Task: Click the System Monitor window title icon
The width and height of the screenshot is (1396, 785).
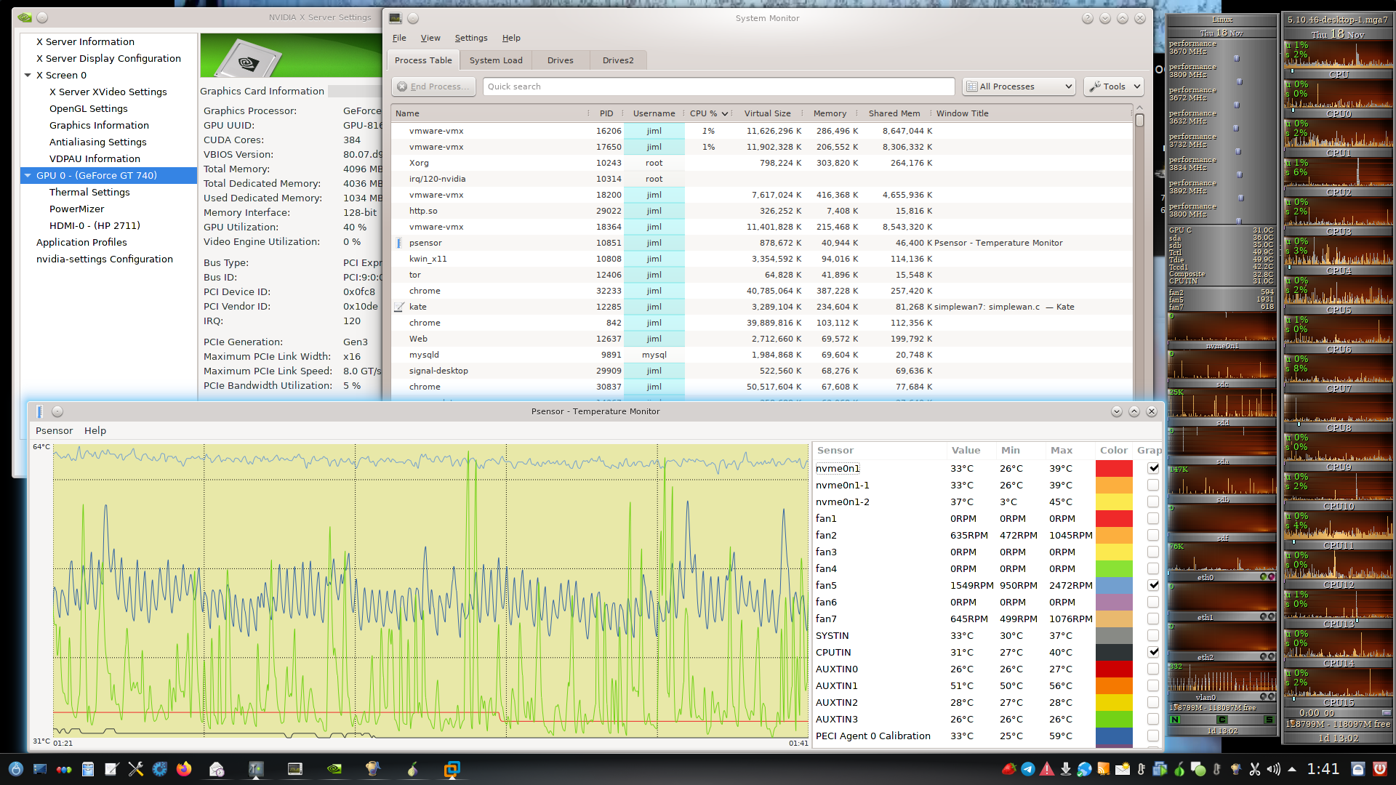Action: [396, 18]
